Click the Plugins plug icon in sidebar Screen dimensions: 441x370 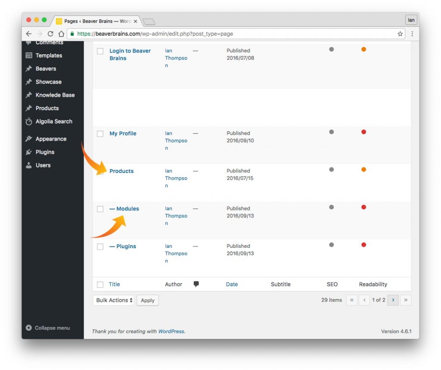29,152
